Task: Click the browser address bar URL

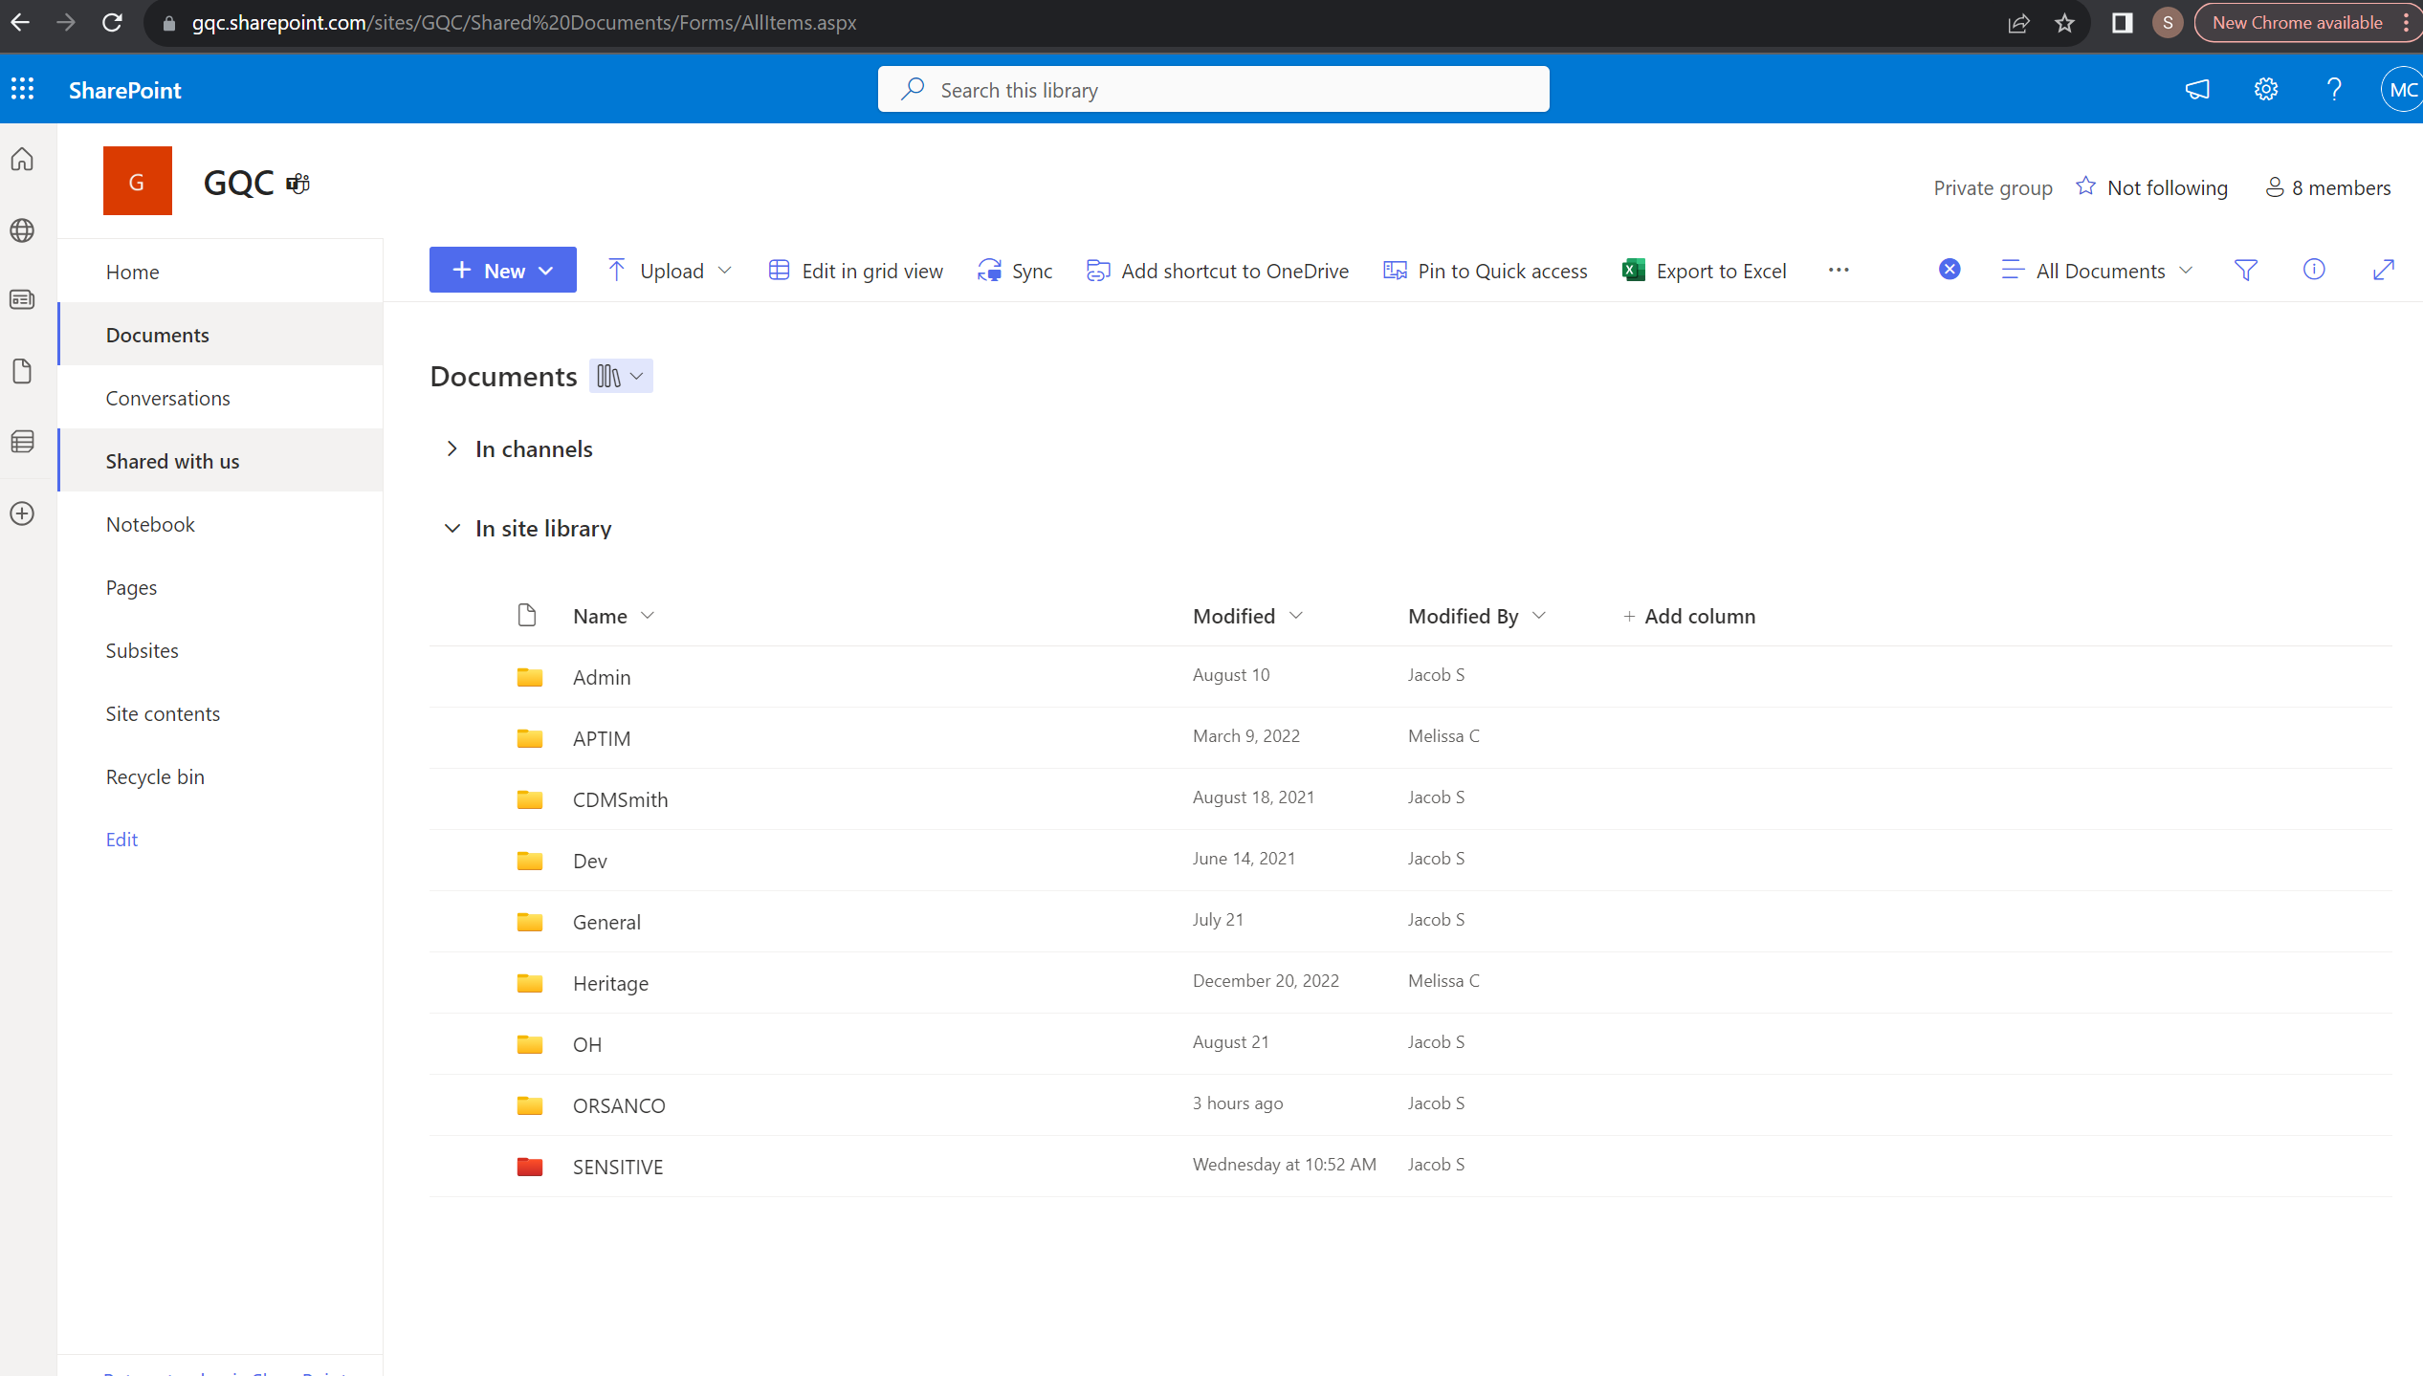Action: coord(523,23)
